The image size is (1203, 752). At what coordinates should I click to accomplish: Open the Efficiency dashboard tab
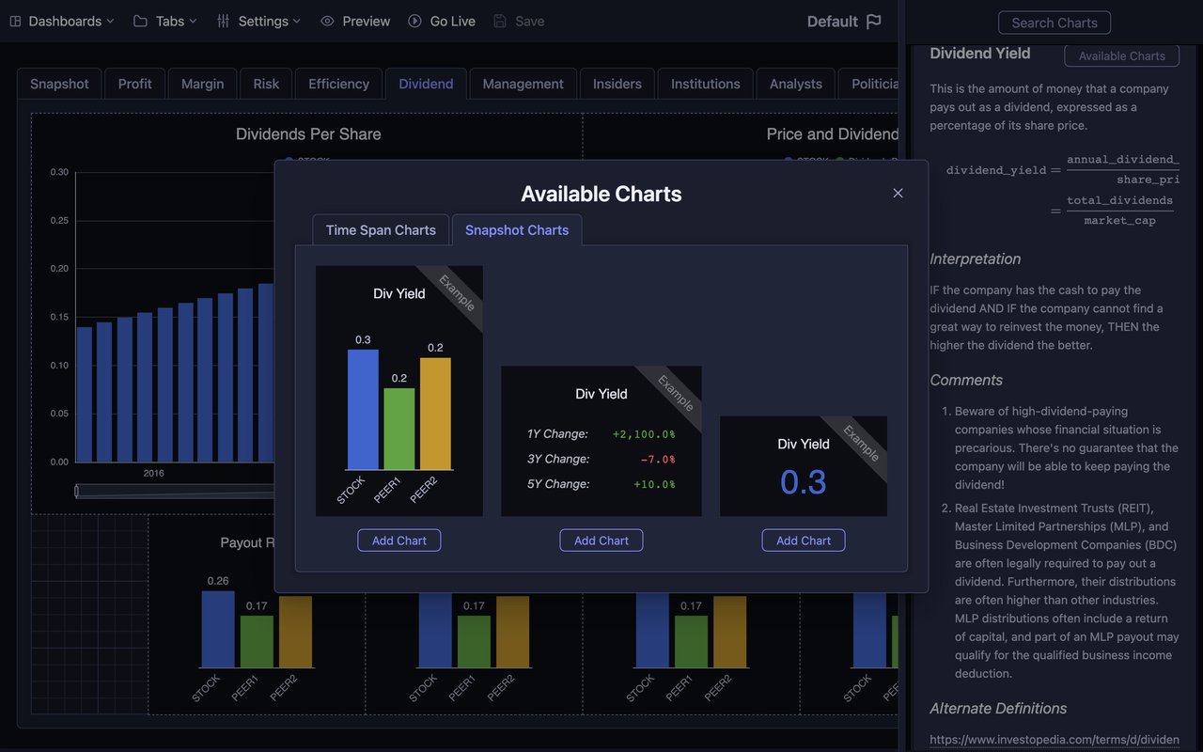pyautogui.click(x=339, y=84)
